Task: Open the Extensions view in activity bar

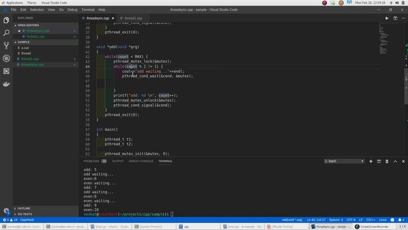Action: (6, 71)
